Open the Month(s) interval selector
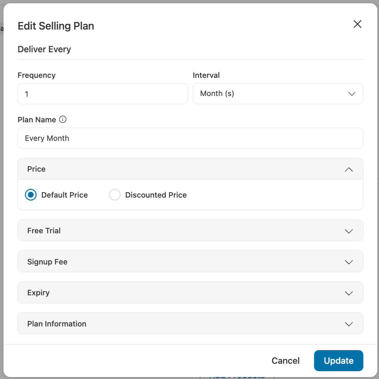 click(x=278, y=94)
